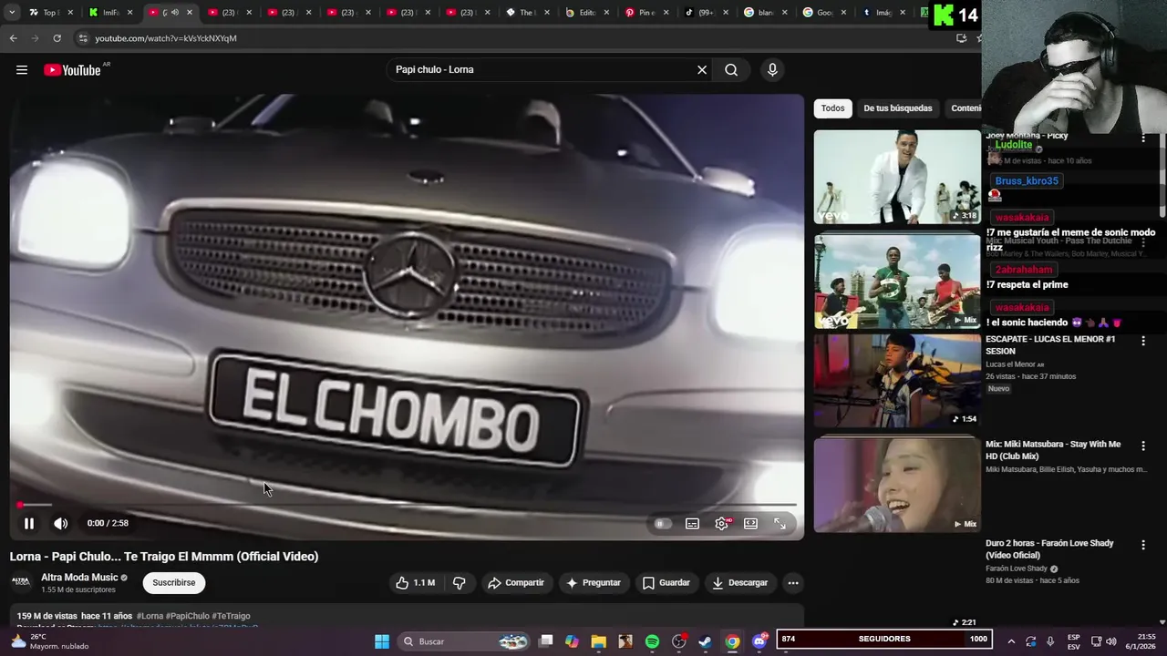This screenshot has height=656, width=1167.
Task: Save video with the Guardar button
Action: point(666,582)
